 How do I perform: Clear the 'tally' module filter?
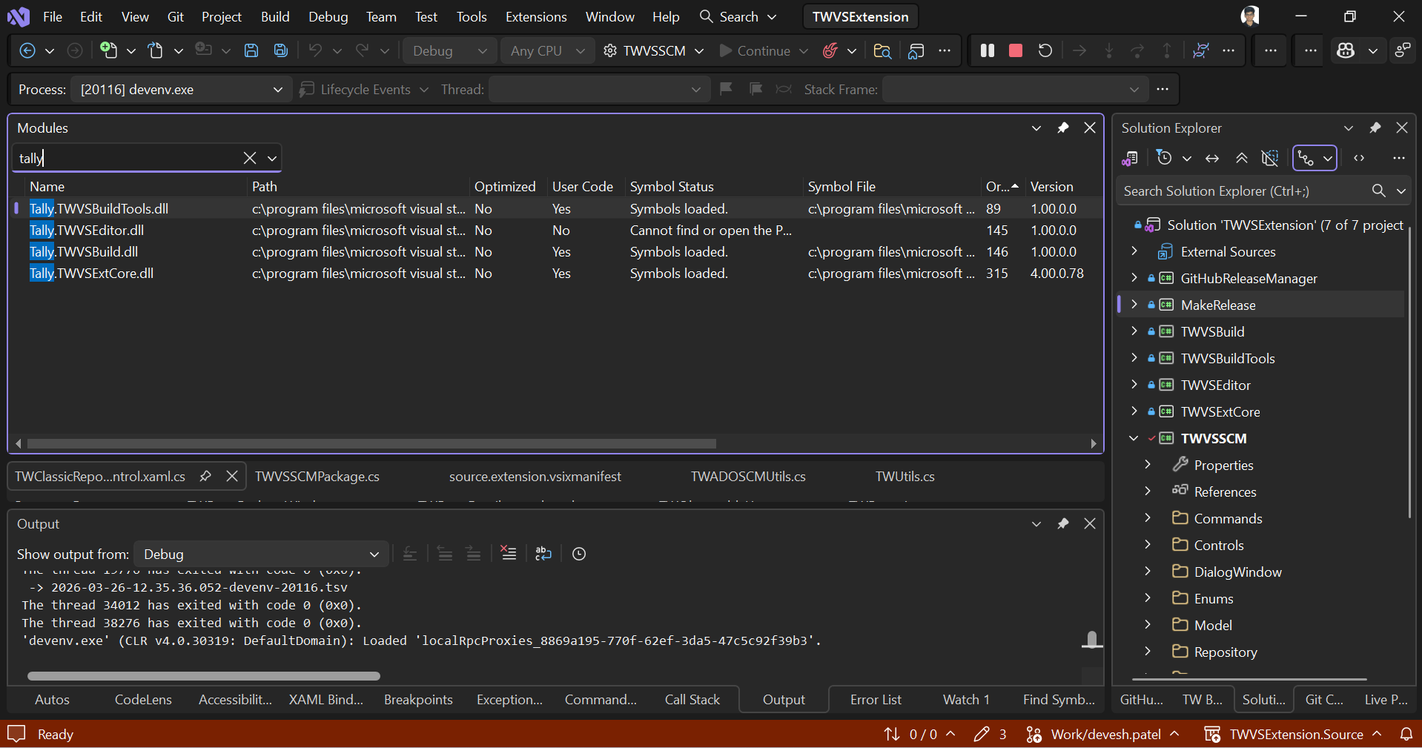tap(250, 158)
